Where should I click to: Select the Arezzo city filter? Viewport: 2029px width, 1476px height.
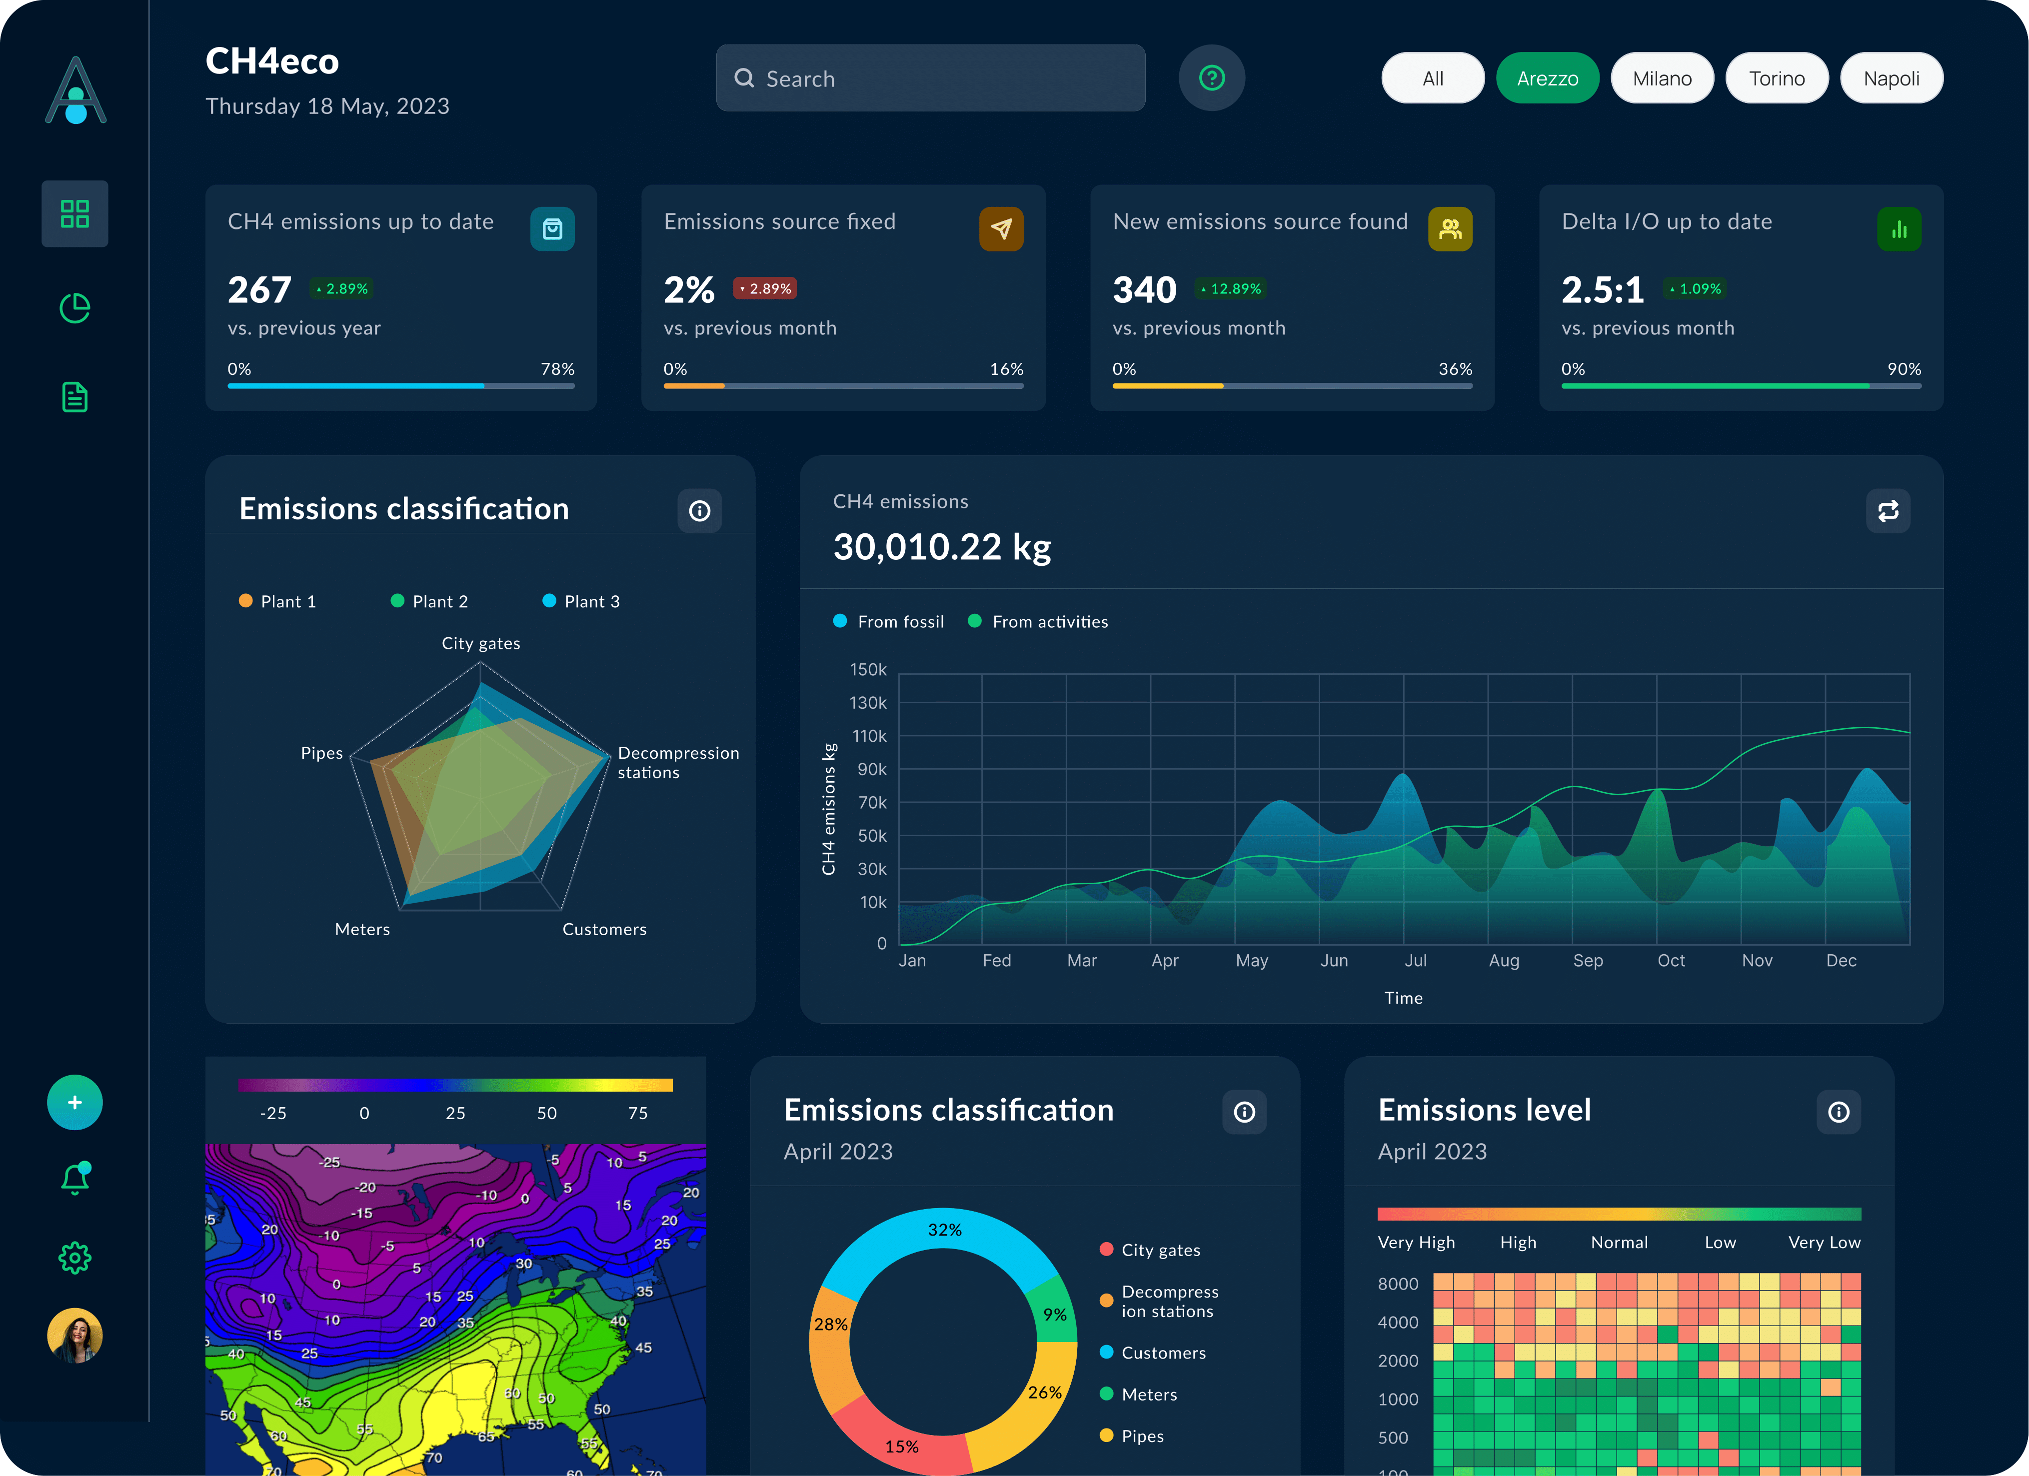click(1548, 78)
